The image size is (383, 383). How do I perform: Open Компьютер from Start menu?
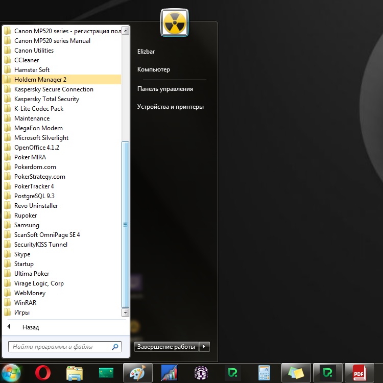[x=154, y=69]
